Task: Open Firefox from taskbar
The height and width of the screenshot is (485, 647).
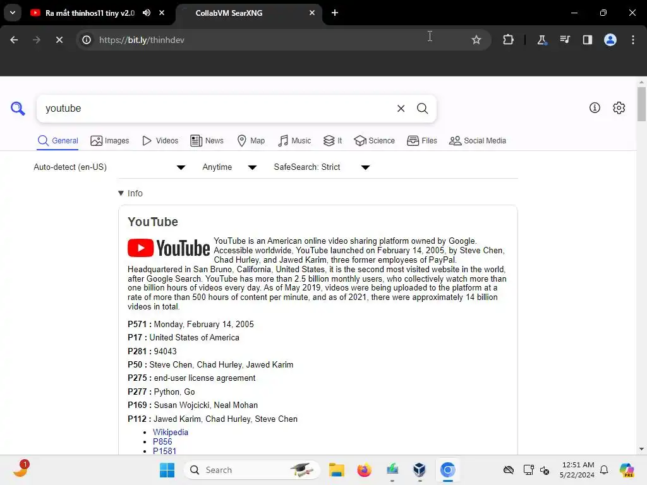Action: coord(365,470)
